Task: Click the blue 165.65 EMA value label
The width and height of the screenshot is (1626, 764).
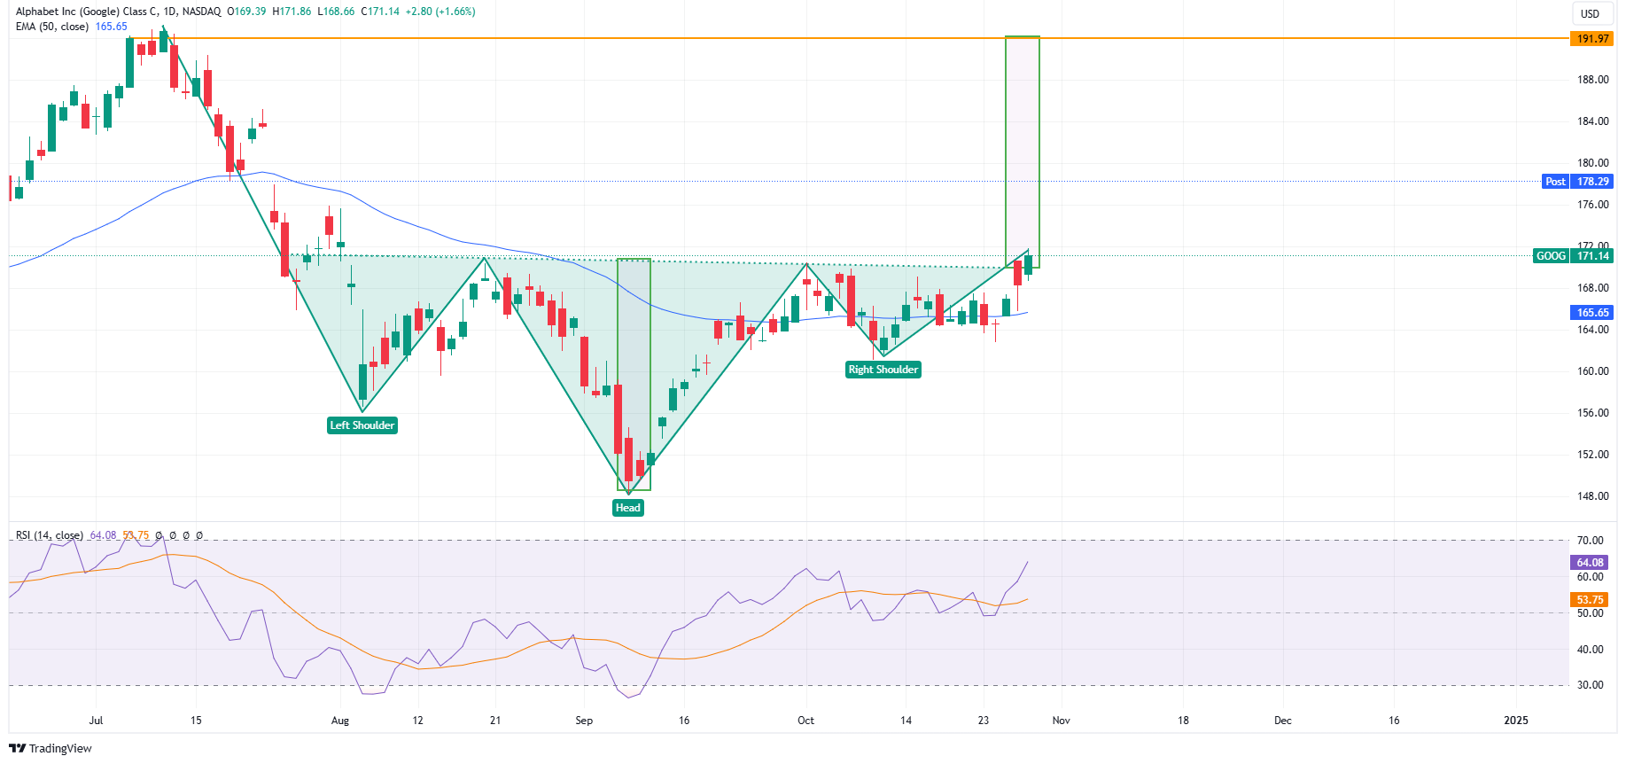Action: [x=1592, y=313]
